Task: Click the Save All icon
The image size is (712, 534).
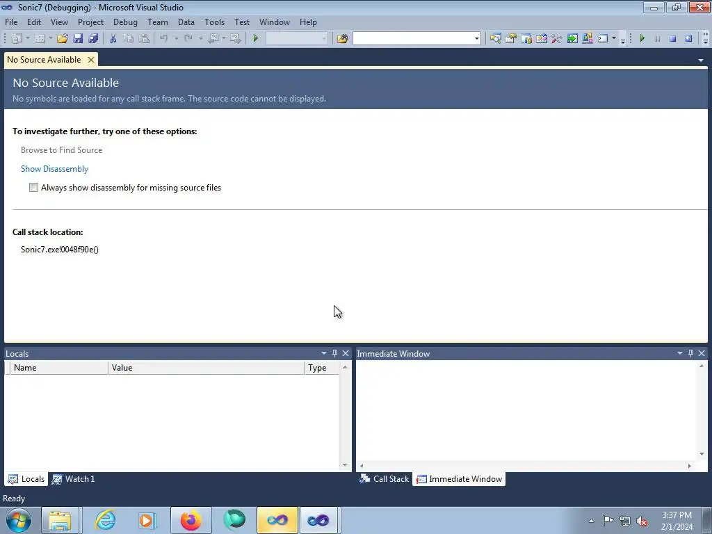Action: 94,39
